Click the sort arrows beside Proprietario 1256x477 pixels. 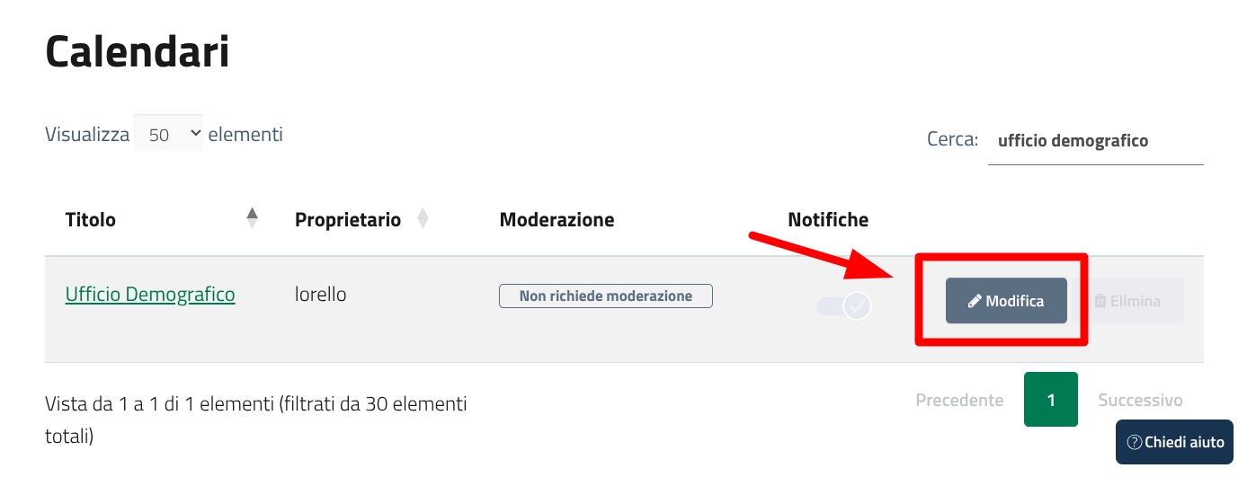pos(423,219)
